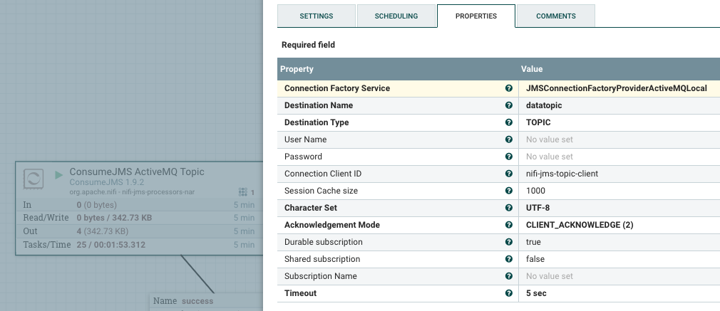This screenshot has width=720, height=311.
Task: Switch to the Scheduling tab
Action: tap(396, 16)
